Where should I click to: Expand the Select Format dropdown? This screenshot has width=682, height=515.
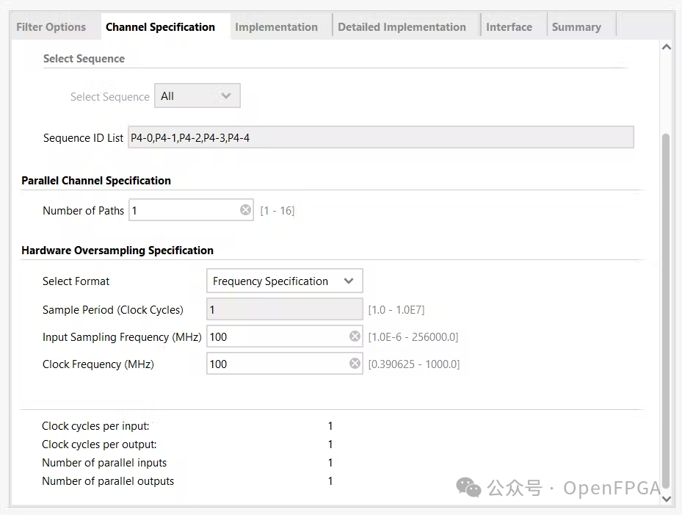tap(284, 281)
